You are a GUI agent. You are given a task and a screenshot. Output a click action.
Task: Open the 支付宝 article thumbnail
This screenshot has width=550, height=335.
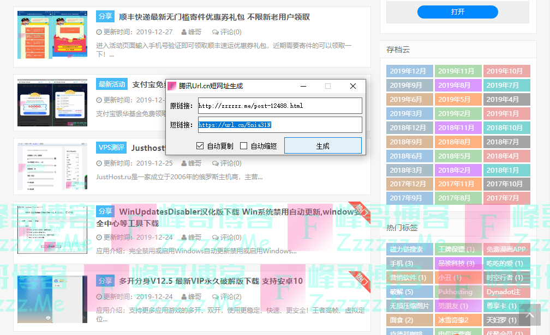point(52,102)
